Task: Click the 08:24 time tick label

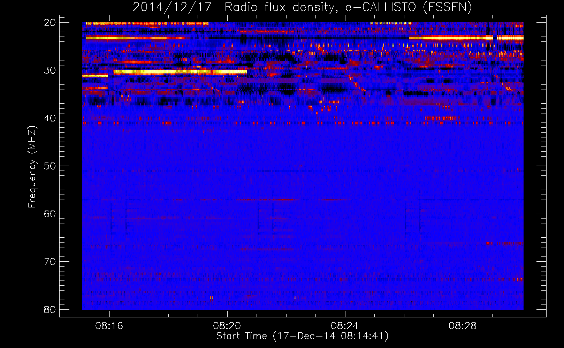Action: [x=345, y=326]
